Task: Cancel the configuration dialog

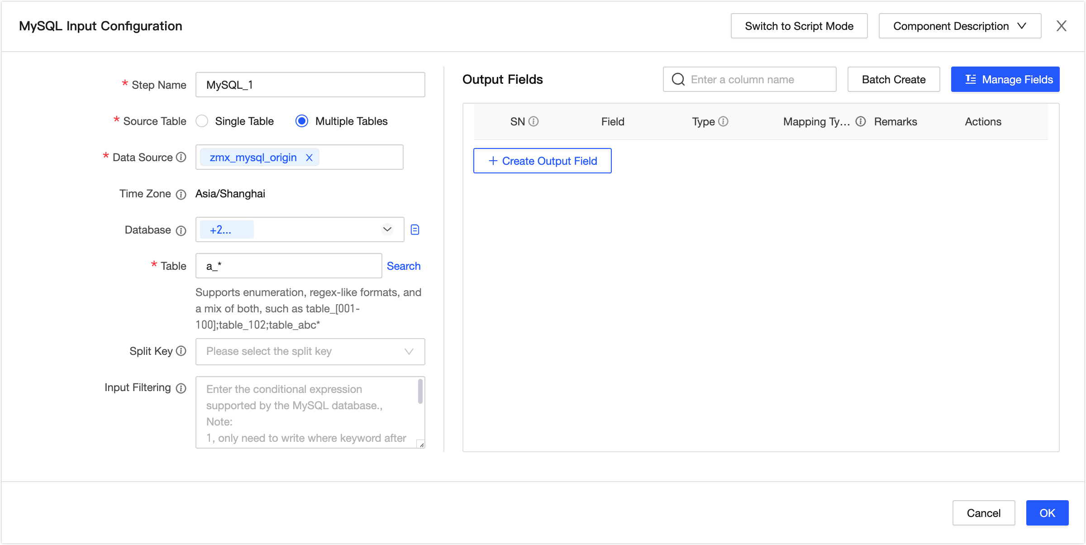Action: 984,513
